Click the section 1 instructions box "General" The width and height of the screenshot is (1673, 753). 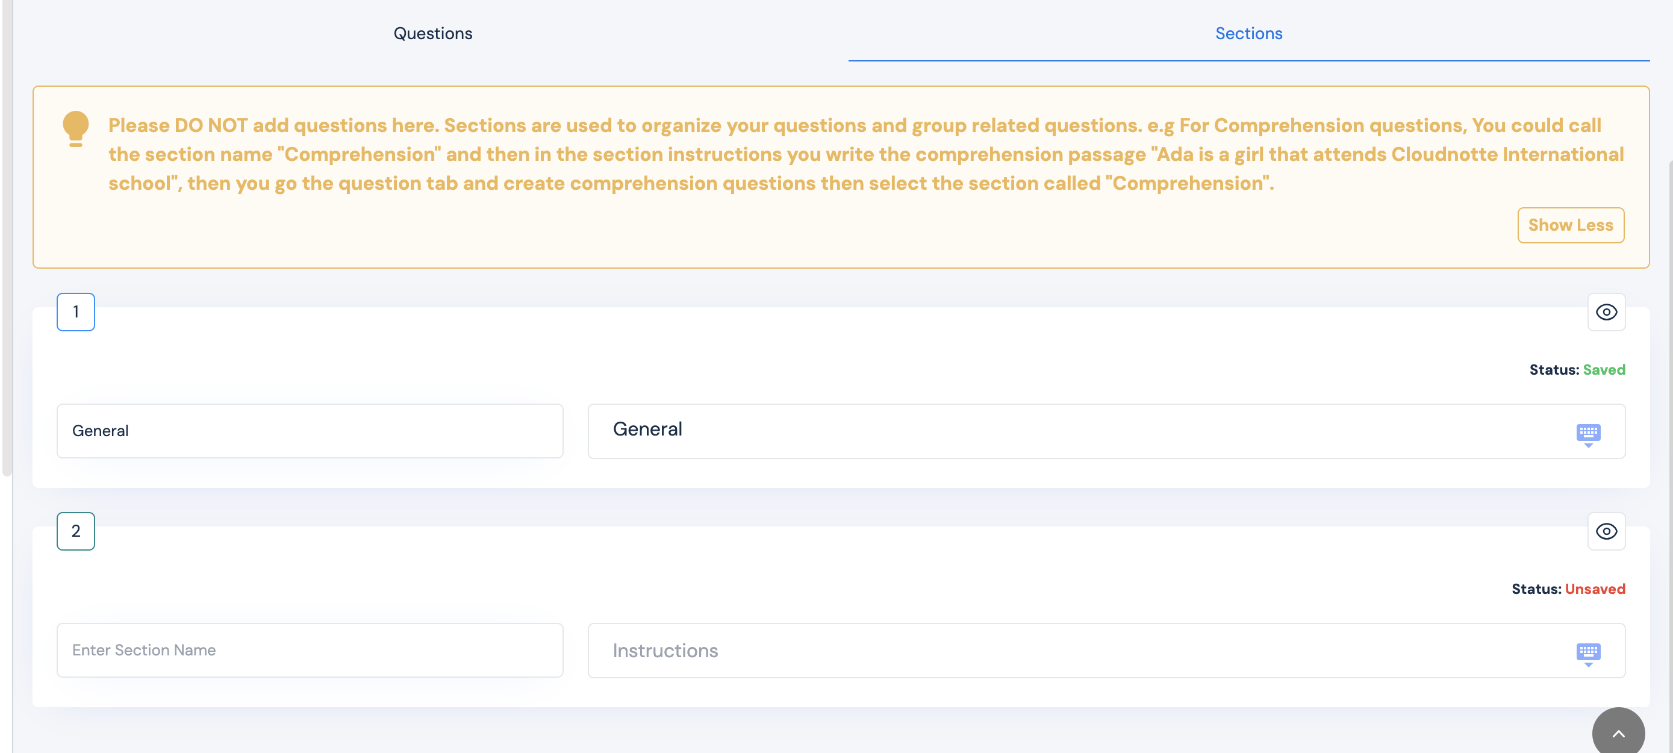point(1071,431)
